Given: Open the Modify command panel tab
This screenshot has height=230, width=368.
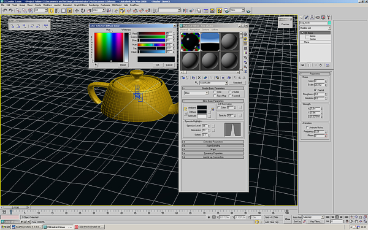Looking at the screenshot, I should click(x=307, y=17).
